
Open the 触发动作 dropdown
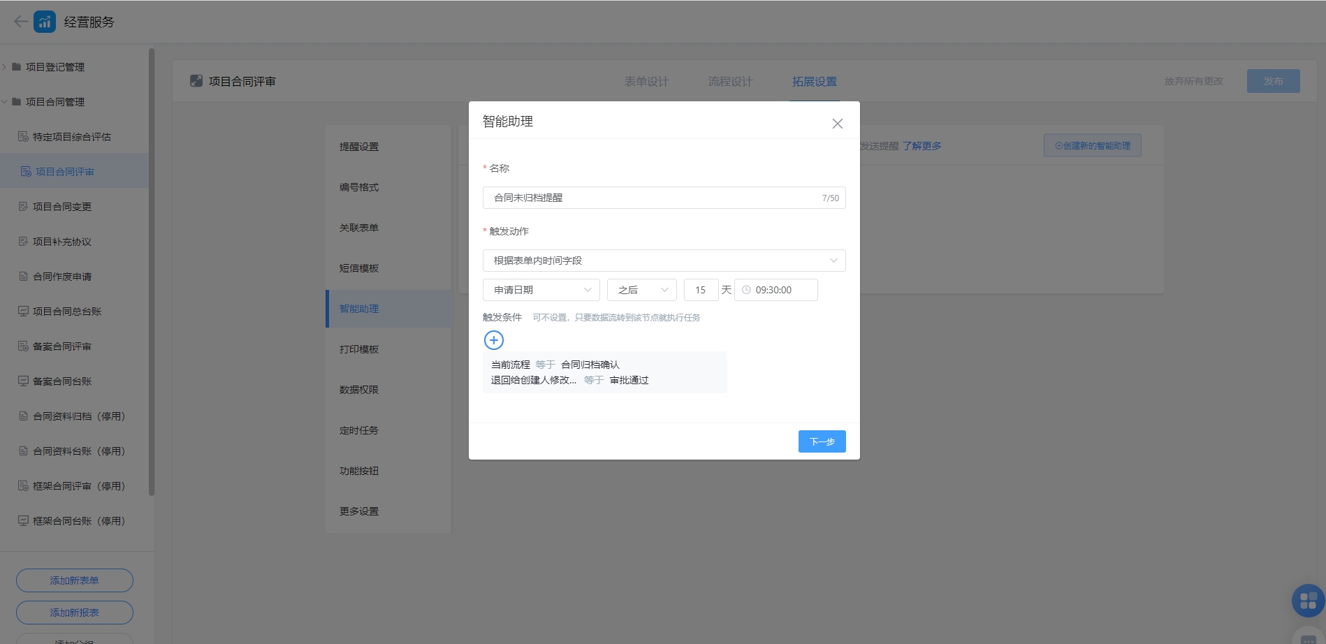(x=664, y=261)
